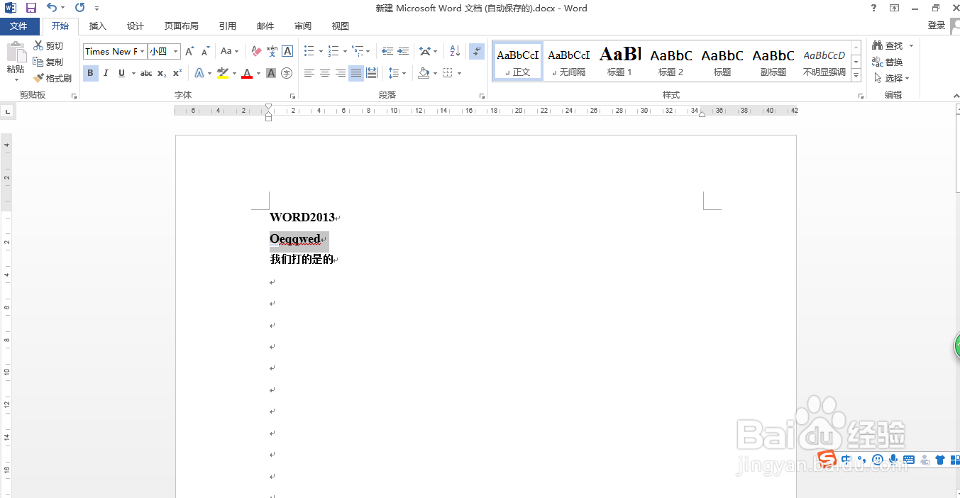Apply subscript formatting

point(162,73)
